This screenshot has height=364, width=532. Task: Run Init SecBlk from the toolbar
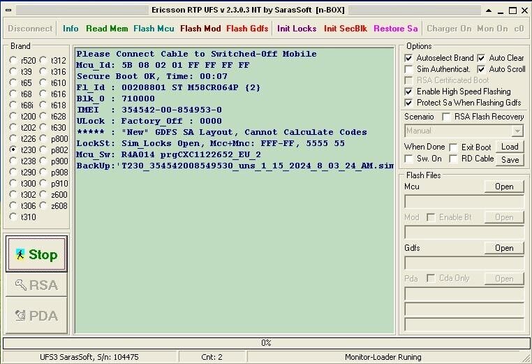click(x=346, y=29)
